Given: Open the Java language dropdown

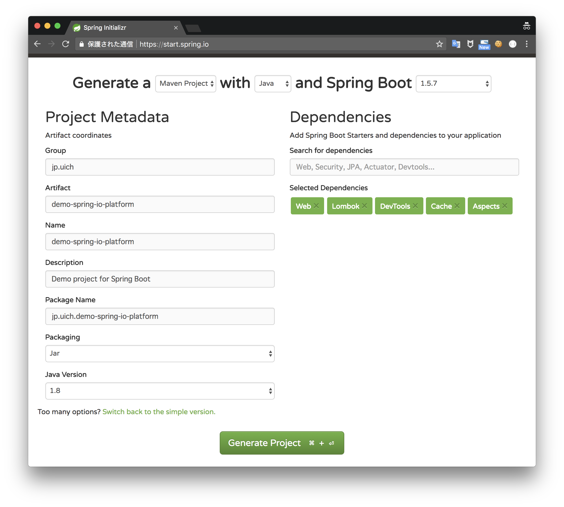Looking at the screenshot, I should point(273,83).
